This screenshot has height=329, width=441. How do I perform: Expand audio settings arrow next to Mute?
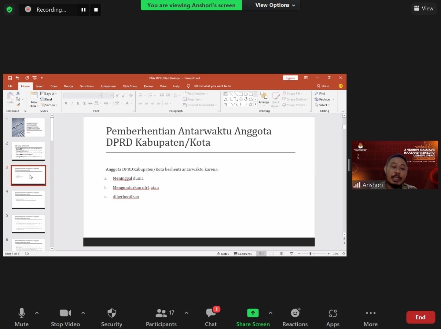[x=37, y=313]
